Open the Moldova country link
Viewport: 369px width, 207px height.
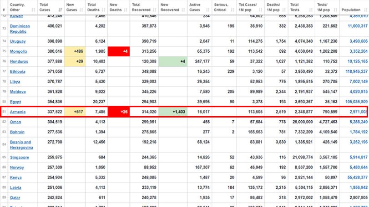pyautogui.click(x=18, y=92)
